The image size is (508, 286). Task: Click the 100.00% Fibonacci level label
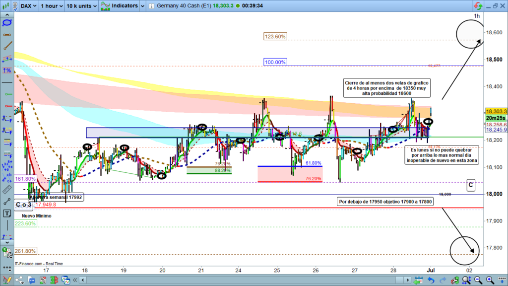click(275, 62)
